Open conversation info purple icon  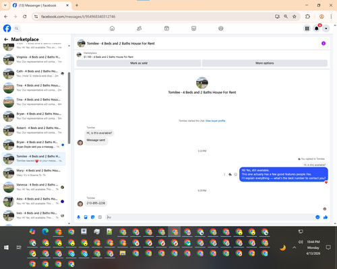[324, 43]
